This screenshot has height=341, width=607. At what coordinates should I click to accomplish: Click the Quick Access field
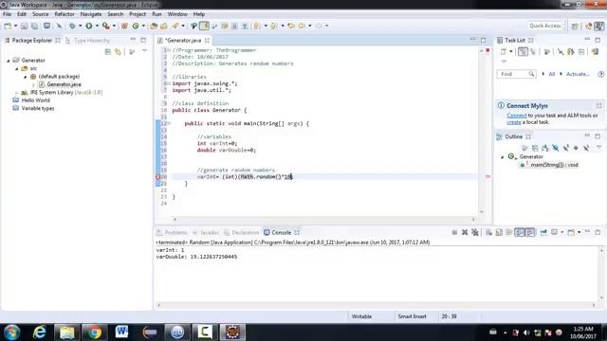[545, 26]
